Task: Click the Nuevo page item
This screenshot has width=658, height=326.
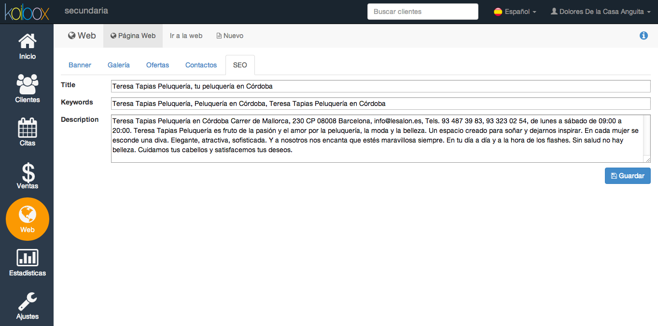Action: click(230, 36)
